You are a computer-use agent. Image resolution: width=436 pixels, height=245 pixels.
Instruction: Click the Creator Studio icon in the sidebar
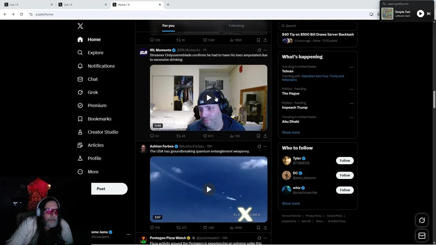[80, 132]
